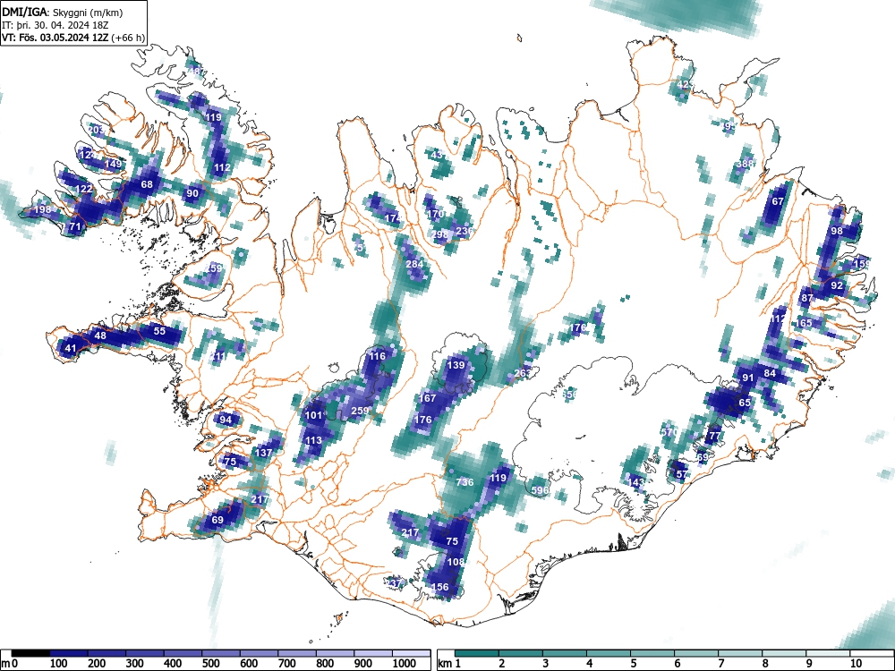The width and height of the screenshot is (895, 671).
Task: Click the visibility value 165 in the east
Action: click(803, 323)
